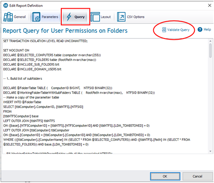Switch to the CSV Options tab
214x183 pixels.
coord(136,17)
